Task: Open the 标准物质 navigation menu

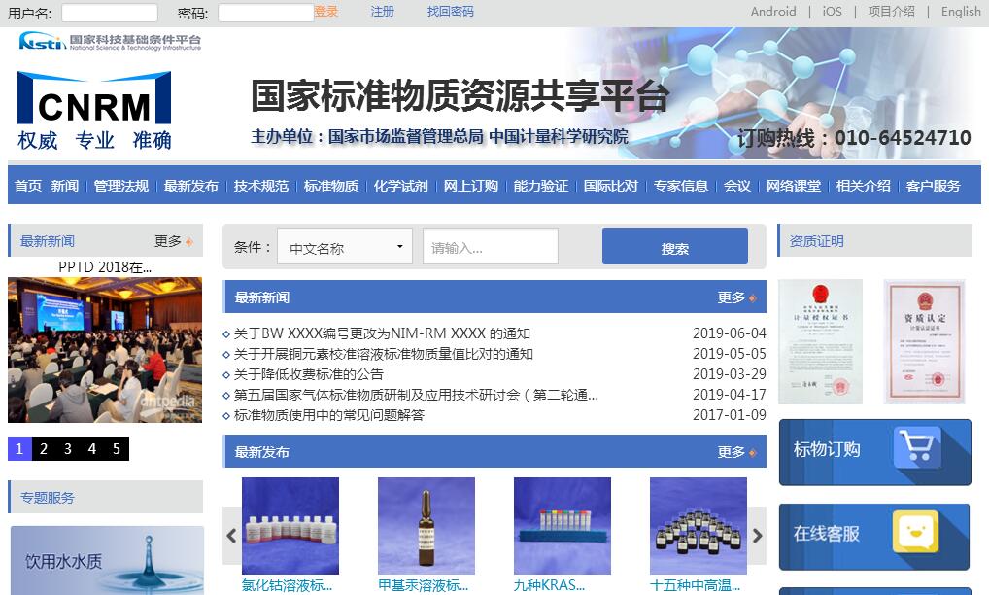Action: point(330,186)
